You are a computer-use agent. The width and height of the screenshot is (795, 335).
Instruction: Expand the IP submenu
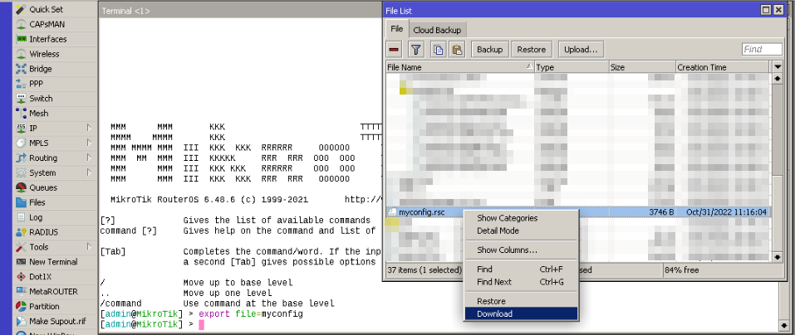pyautogui.click(x=89, y=128)
